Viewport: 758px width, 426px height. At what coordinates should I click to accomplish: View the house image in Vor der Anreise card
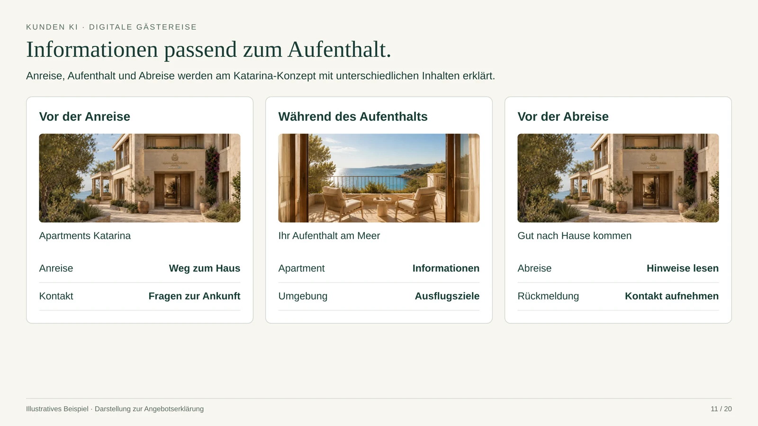[140, 178]
